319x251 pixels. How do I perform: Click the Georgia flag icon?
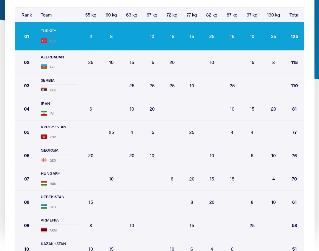tap(44, 160)
